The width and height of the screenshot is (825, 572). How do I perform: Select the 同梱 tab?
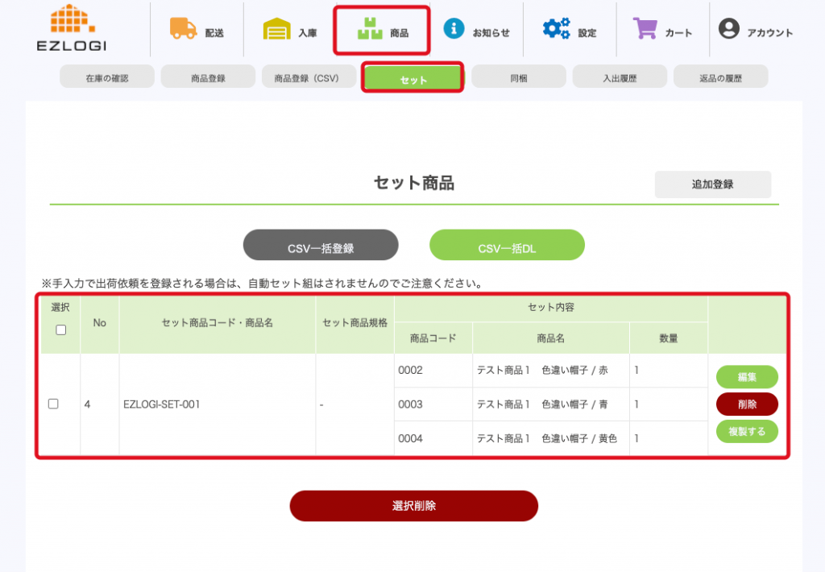519,78
